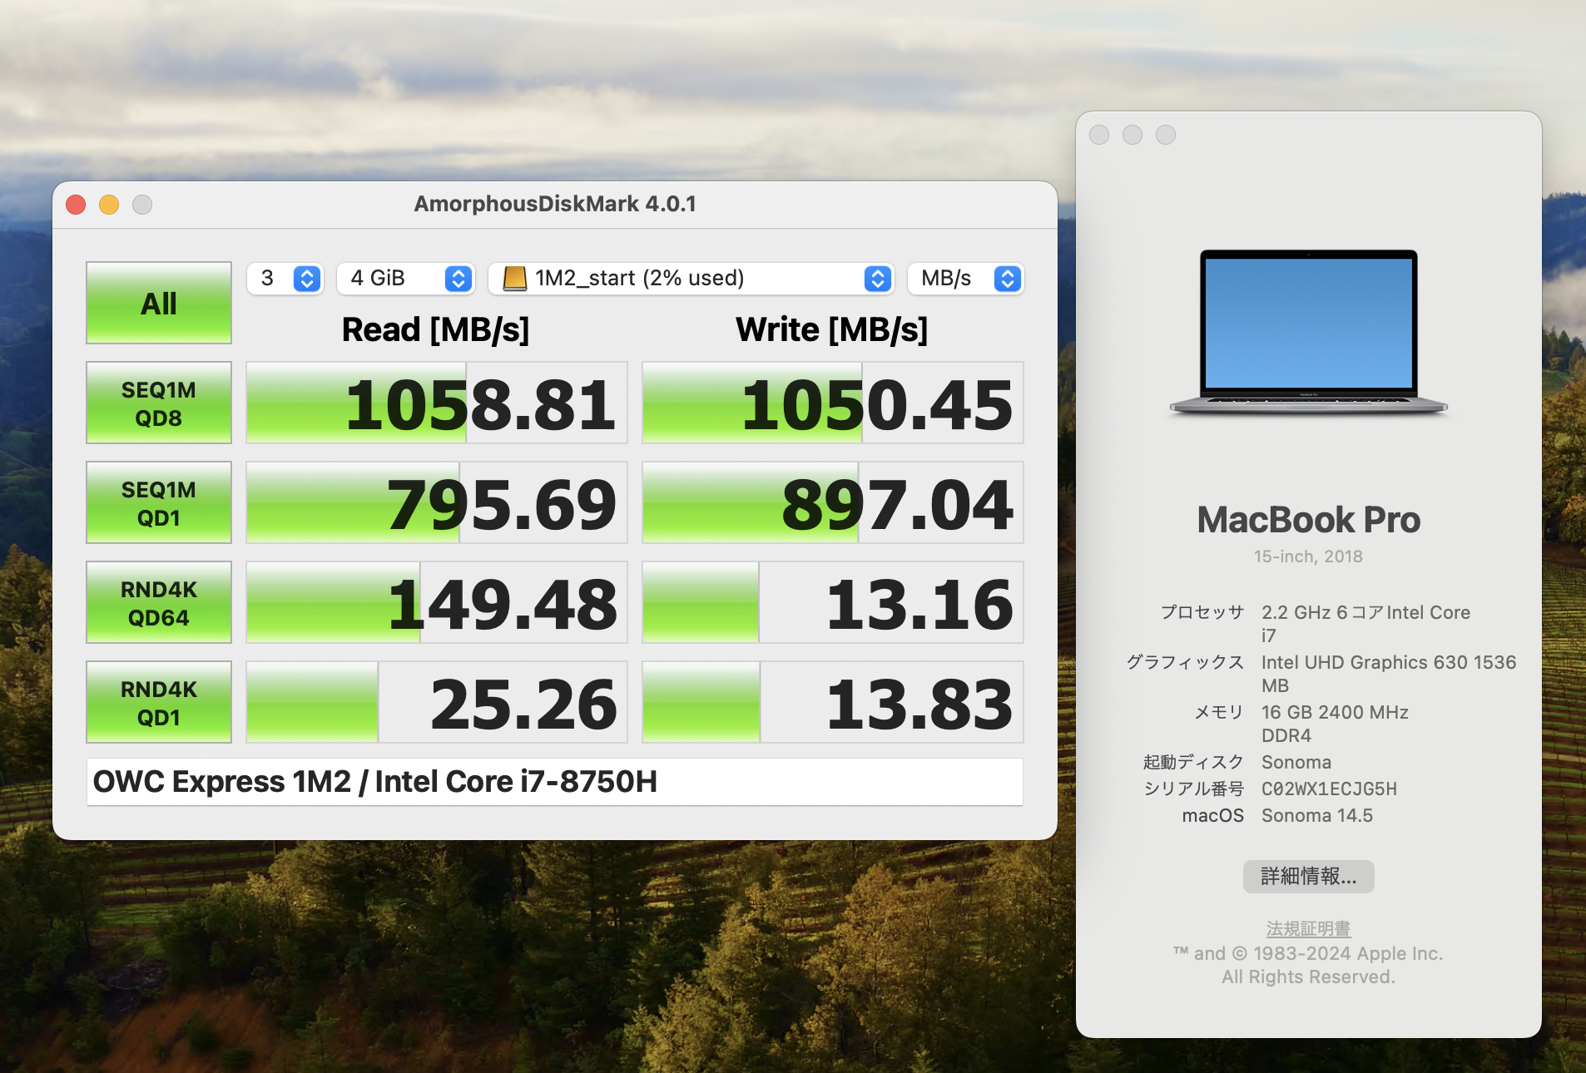Viewport: 1586px width, 1073px height.
Task: Click the 15-inch, 2018 model text
Action: tap(1308, 556)
